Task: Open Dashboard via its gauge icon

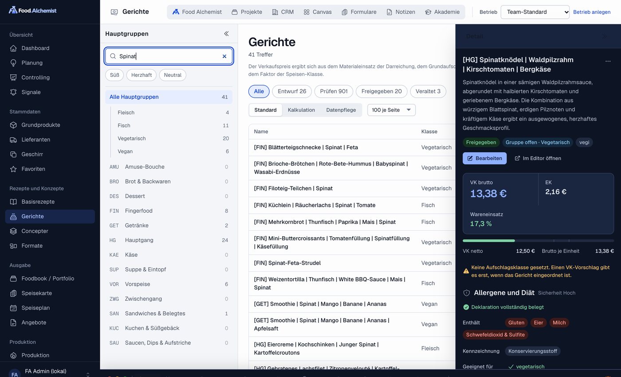Action: click(x=13, y=48)
